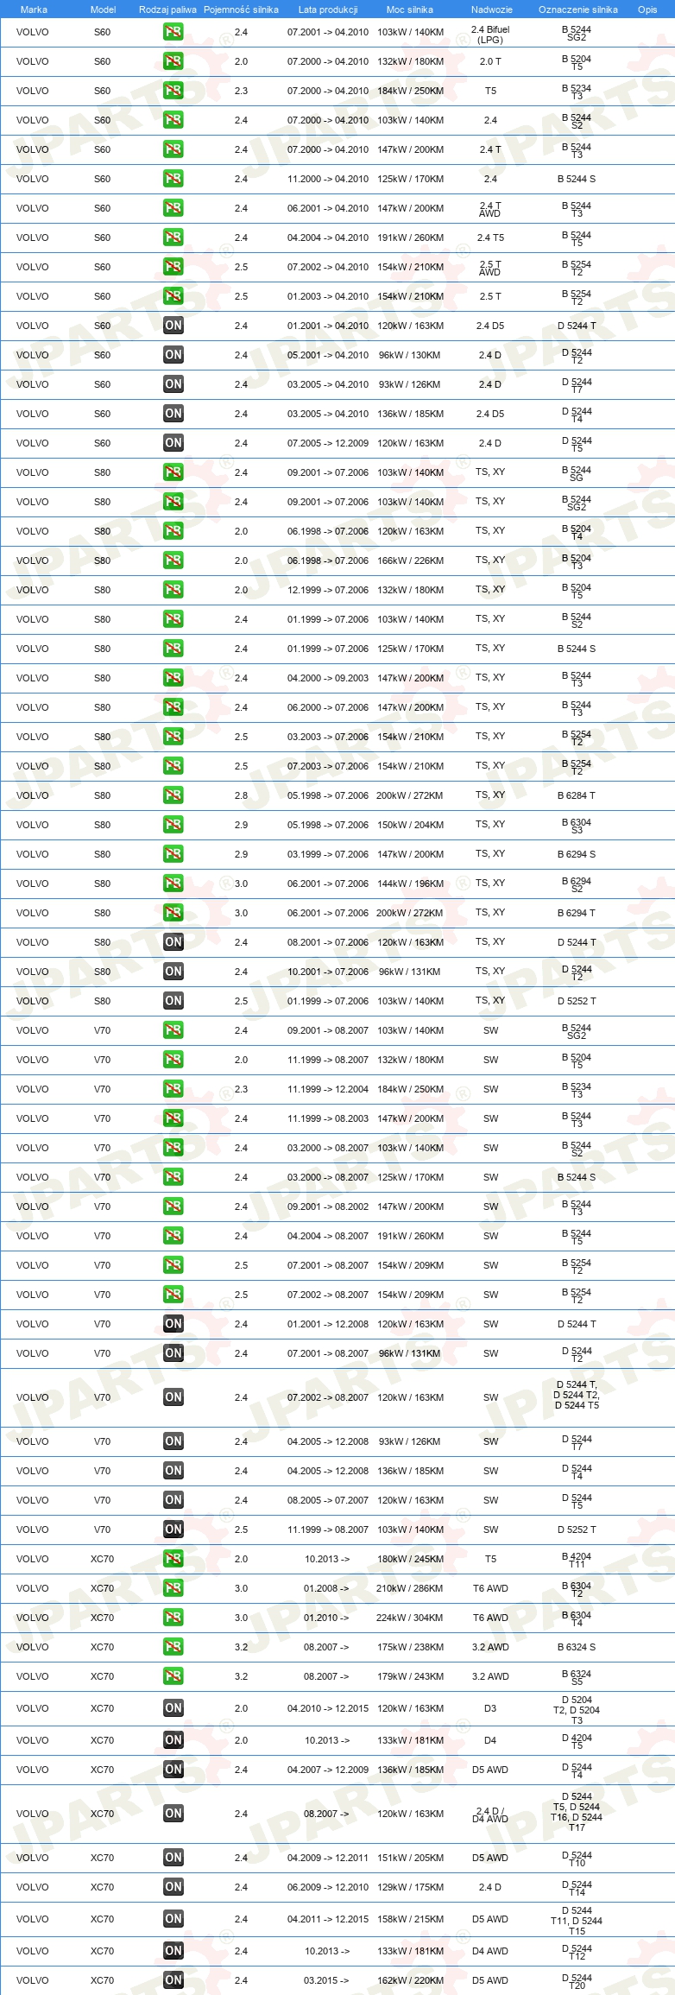
Task: Select the '166kW / 226KM' power cell
Action: 410,560
